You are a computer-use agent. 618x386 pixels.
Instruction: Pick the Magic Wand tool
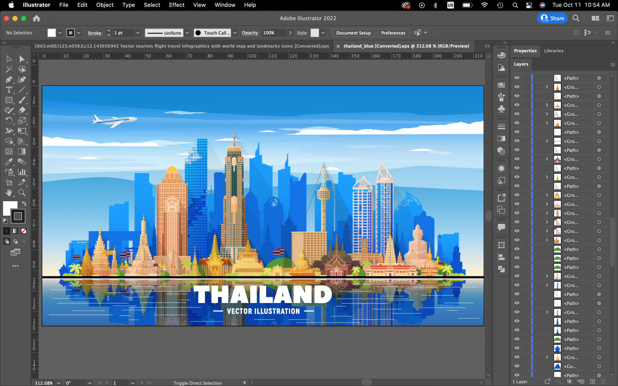(x=8, y=69)
